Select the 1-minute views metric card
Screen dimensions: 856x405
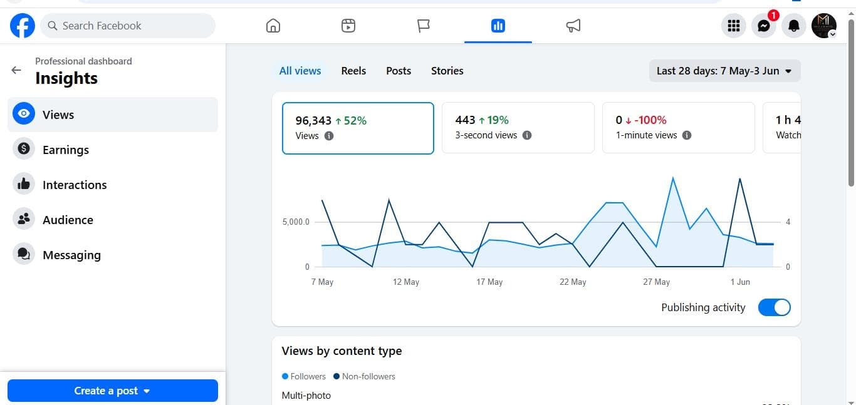pos(679,128)
